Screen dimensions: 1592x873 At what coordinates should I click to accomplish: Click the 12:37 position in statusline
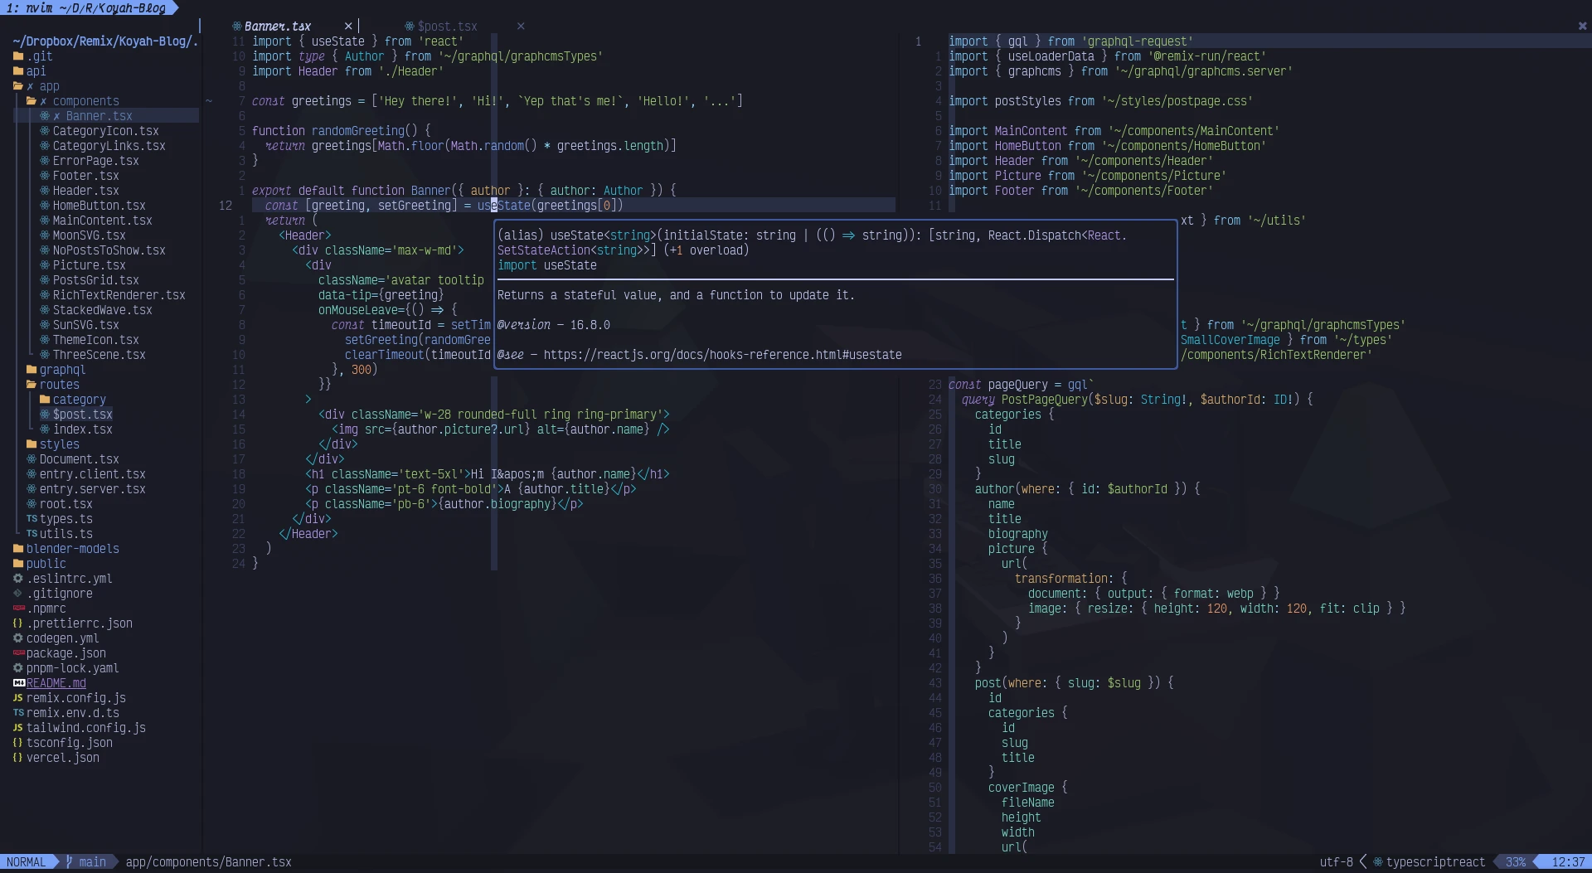[1568, 862]
